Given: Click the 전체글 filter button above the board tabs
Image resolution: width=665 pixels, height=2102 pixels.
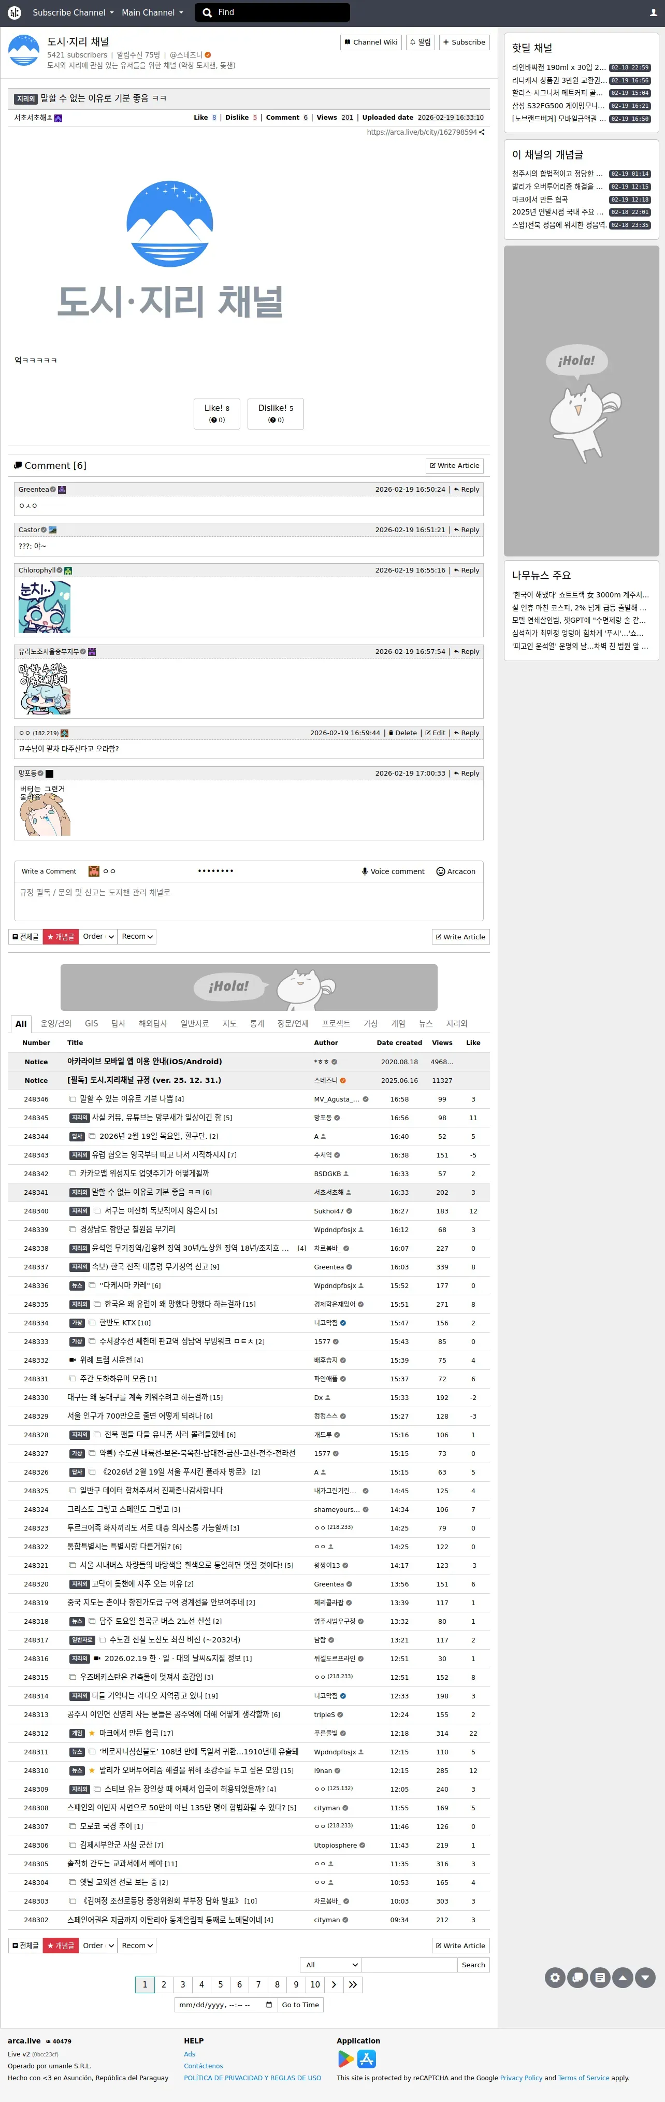Looking at the screenshot, I should 25,937.
